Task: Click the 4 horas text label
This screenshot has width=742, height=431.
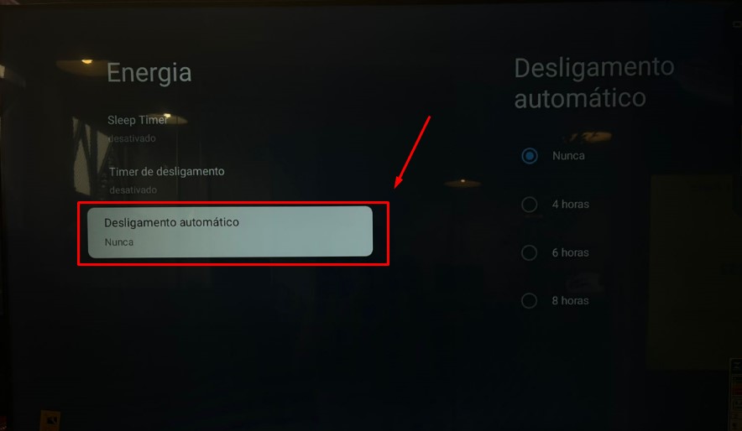Action: point(570,205)
